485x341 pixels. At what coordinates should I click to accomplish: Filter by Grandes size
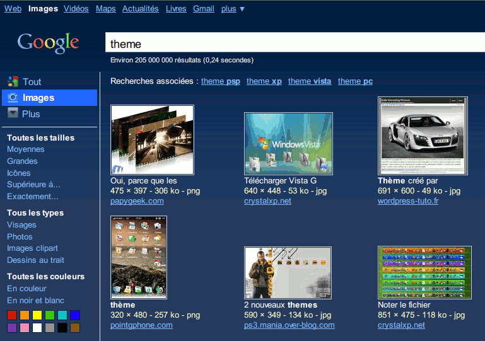tap(22, 161)
